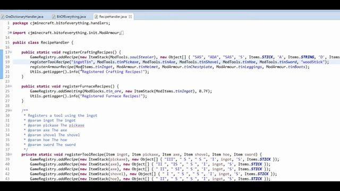Collapse the registerToolRecipe method at line 38

(x=11, y=154)
